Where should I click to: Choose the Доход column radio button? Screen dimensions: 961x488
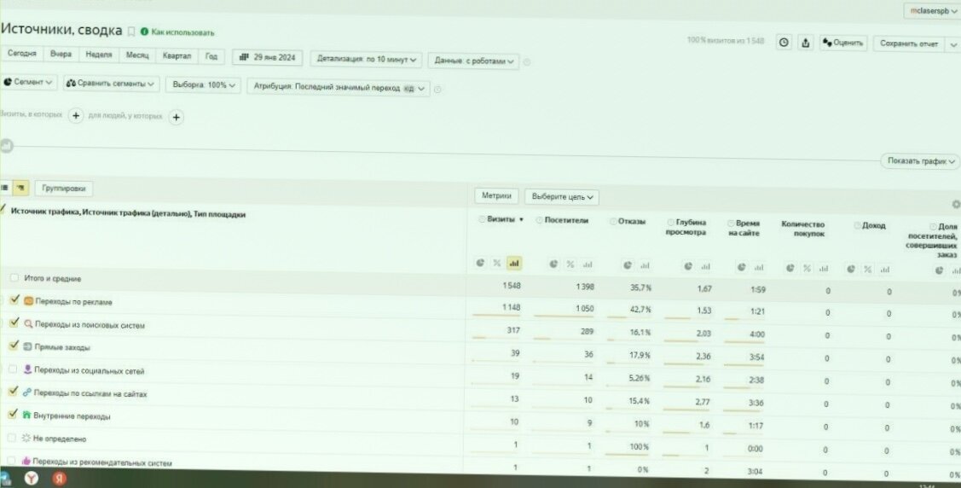(858, 225)
